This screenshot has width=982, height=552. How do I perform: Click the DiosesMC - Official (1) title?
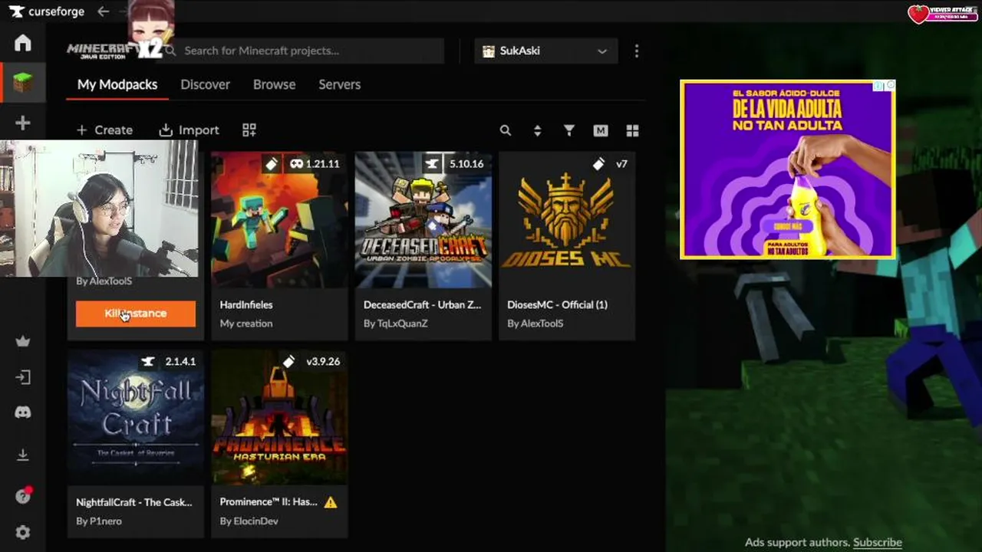tap(557, 304)
